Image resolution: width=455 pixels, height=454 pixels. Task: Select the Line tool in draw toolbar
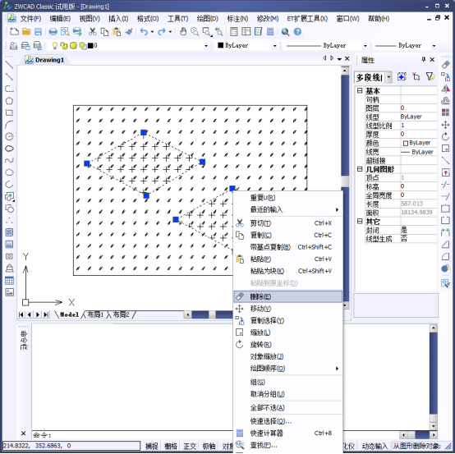[x=9, y=64]
